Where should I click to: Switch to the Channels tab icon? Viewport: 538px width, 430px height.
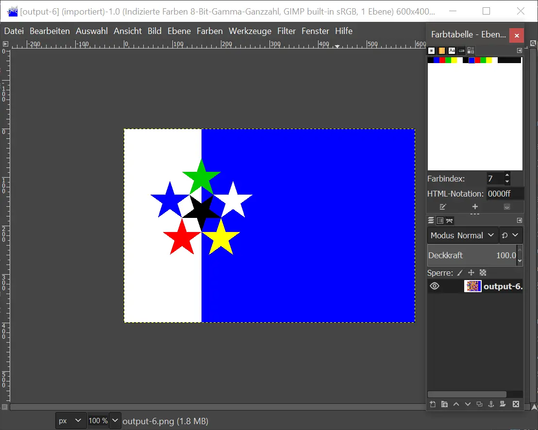440,221
